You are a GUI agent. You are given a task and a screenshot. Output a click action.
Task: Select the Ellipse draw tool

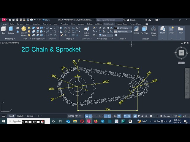55,35
